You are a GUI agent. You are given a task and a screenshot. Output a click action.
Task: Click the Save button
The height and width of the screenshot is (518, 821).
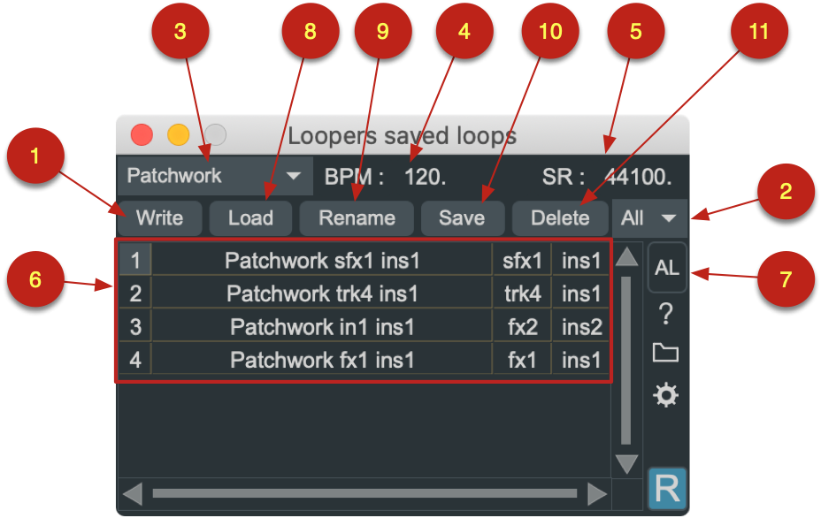click(x=463, y=217)
